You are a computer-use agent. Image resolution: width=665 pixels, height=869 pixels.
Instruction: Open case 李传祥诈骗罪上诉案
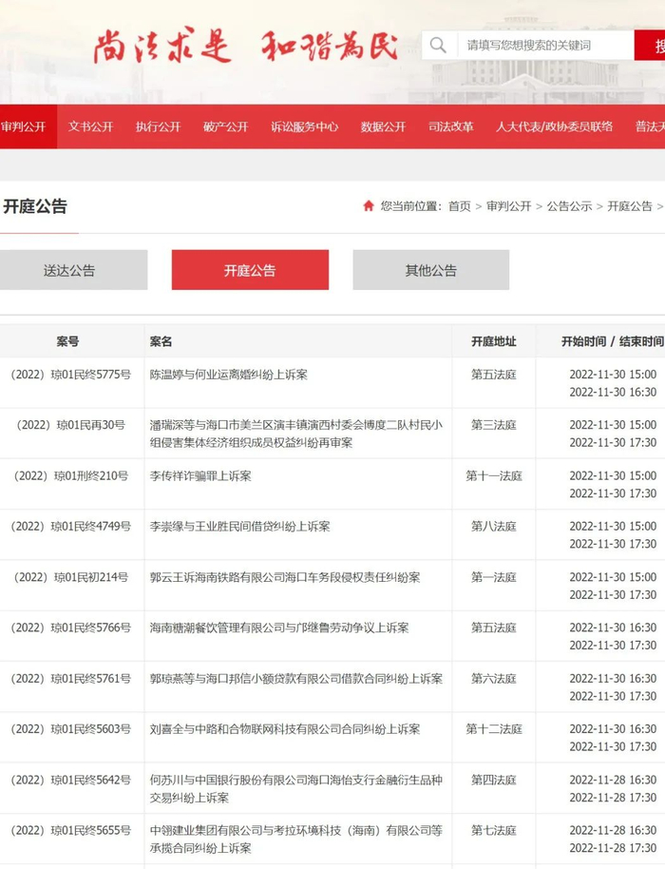(200, 476)
